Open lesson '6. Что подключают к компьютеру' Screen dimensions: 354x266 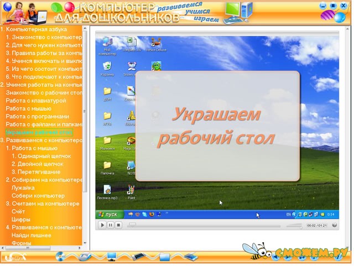tap(44, 77)
